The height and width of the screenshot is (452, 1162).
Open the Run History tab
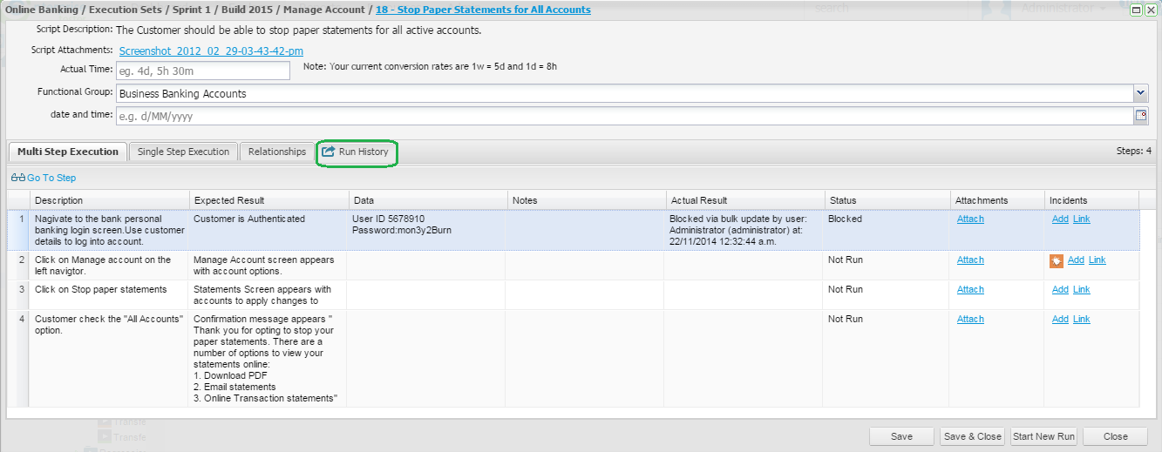[x=356, y=152]
